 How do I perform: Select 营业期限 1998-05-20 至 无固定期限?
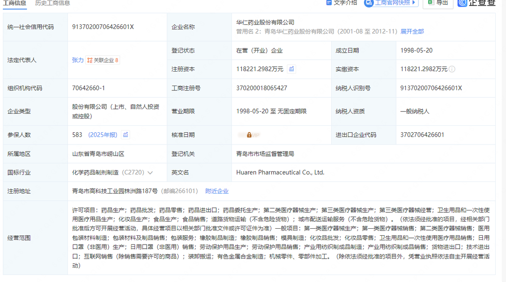coord(271,111)
